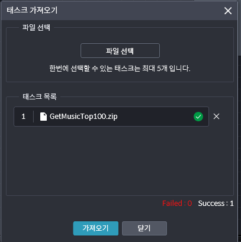The image size is (241, 242).
Task: Click the empty area below the task list row
Action: pos(120,161)
